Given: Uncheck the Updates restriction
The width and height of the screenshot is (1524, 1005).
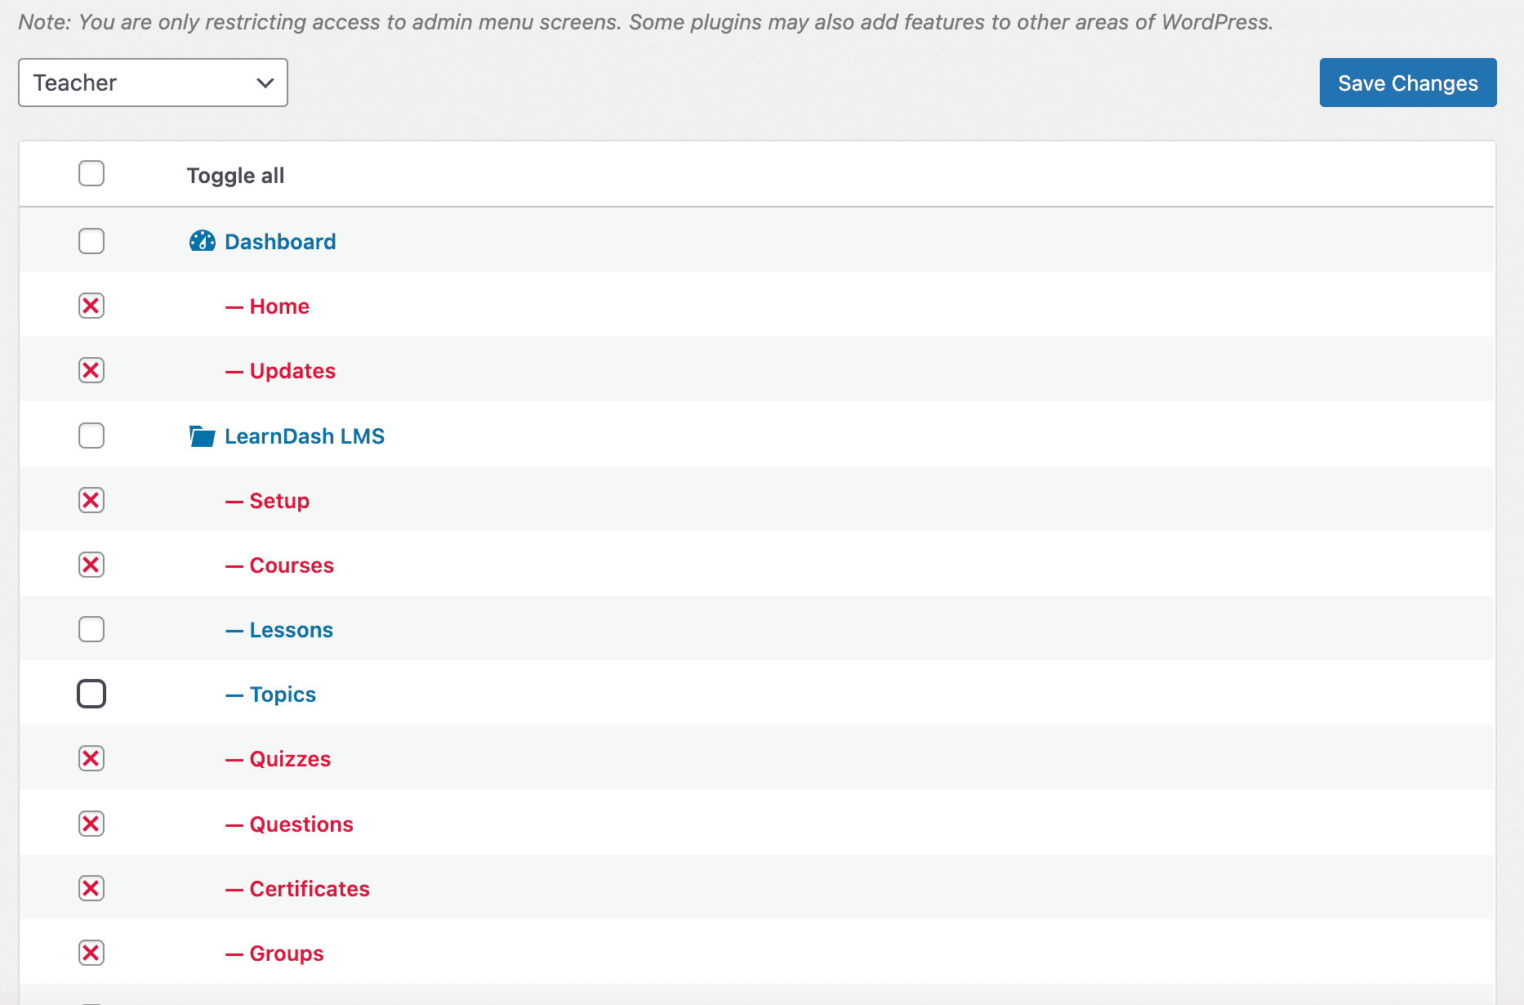Looking at the screenshot, I should point(91,369).
